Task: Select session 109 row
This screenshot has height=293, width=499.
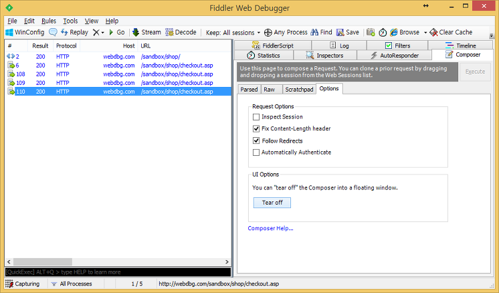Action: pyautogui.click(x=118, y=83)
